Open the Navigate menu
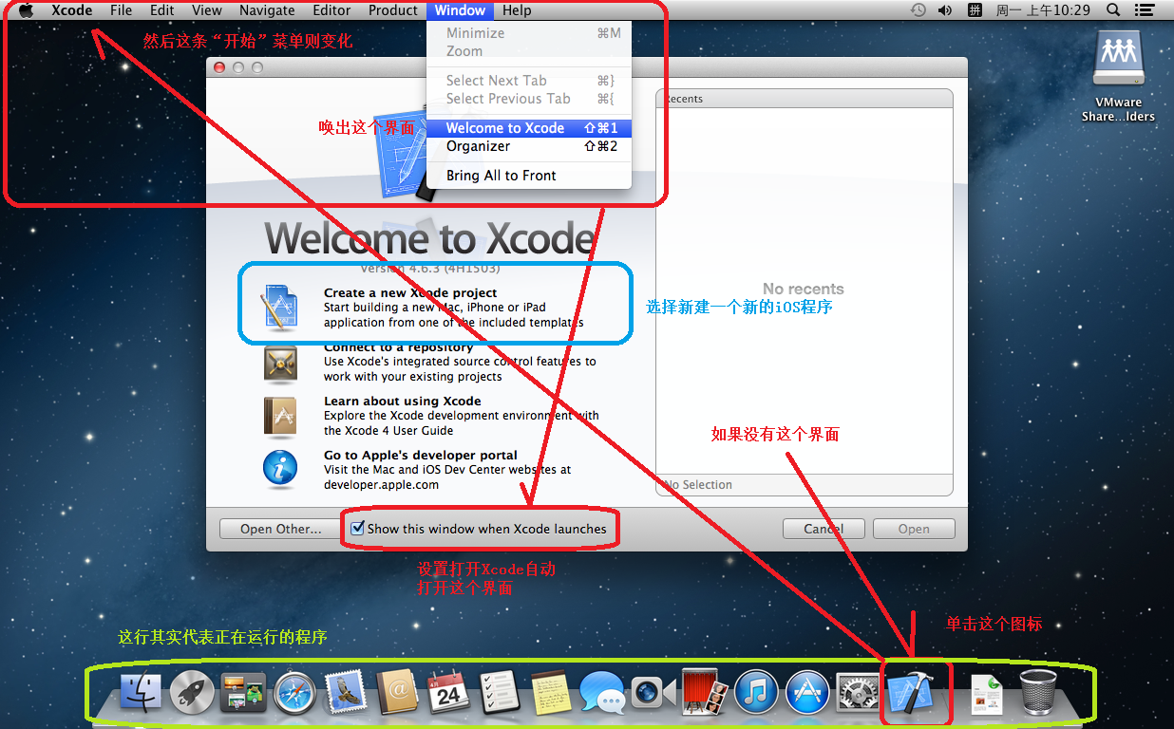This screenshot has width=1174, height=729. tap(267, 10)
